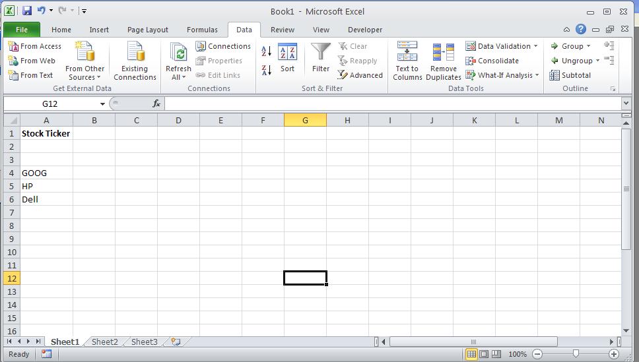Click the vertical scrollbar thumb
Viewport: 639px width, 362px height.
click(x=626, y=189)
